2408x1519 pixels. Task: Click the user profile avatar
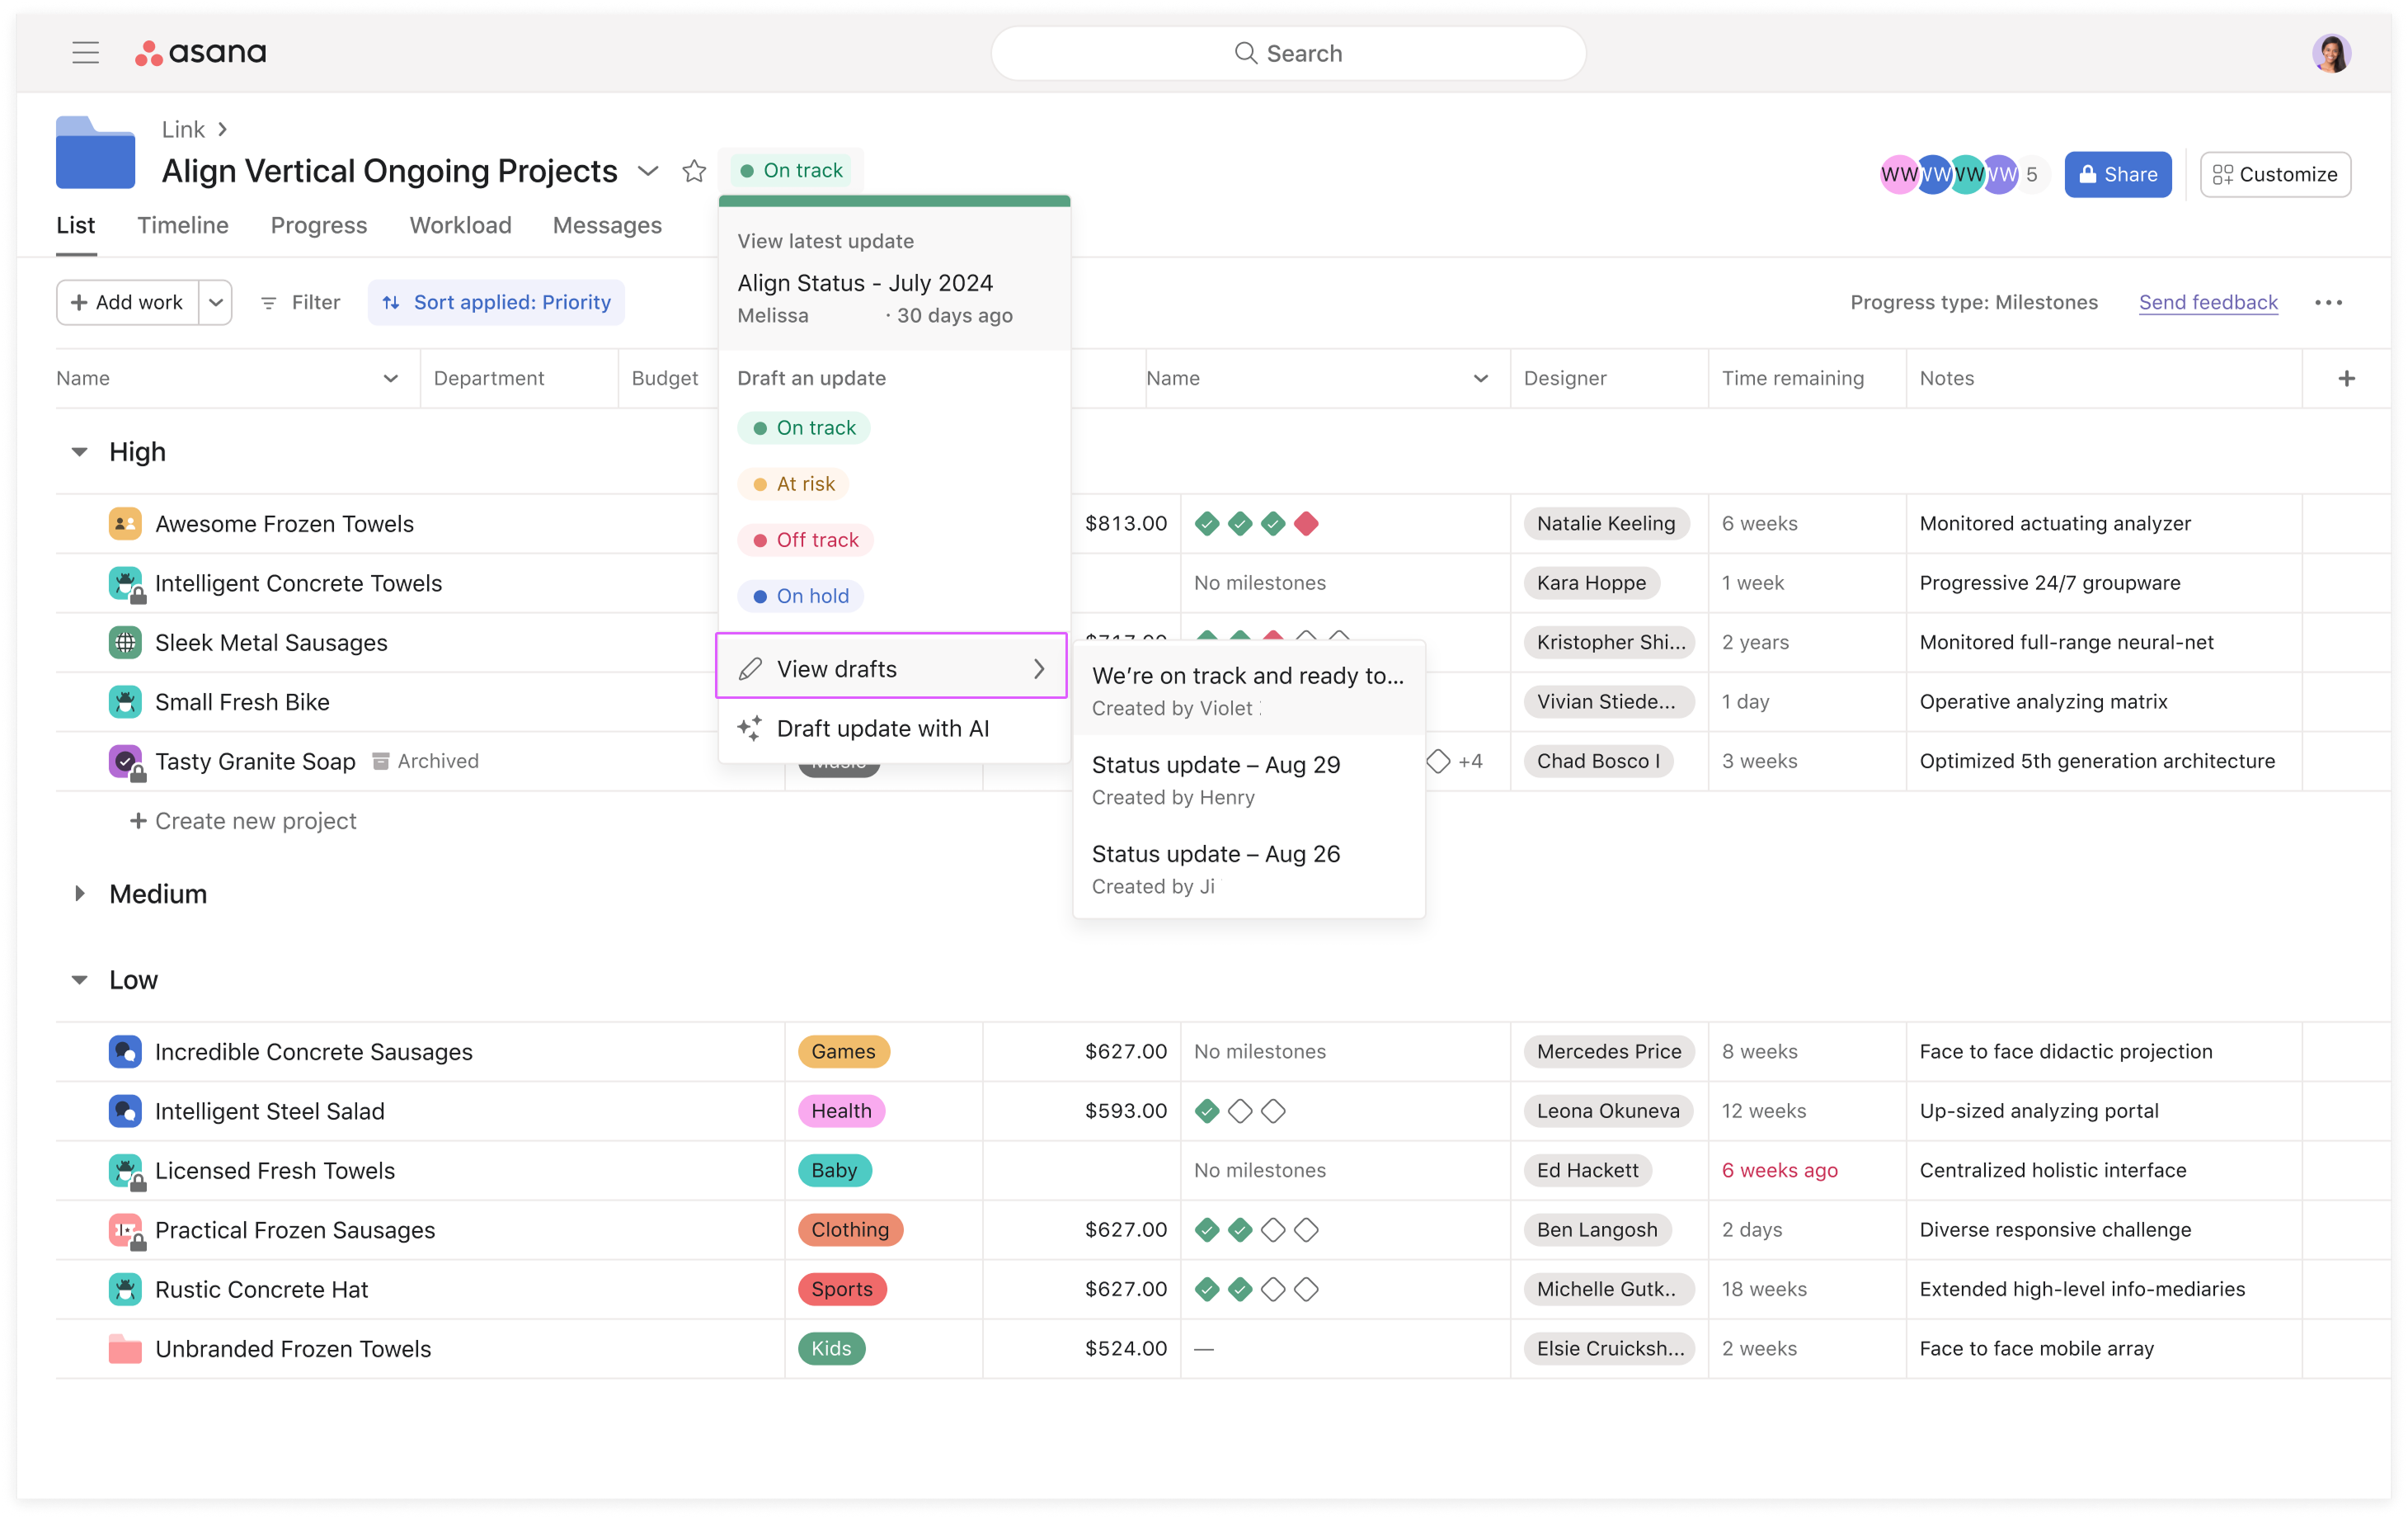(x=2331, y=53)
